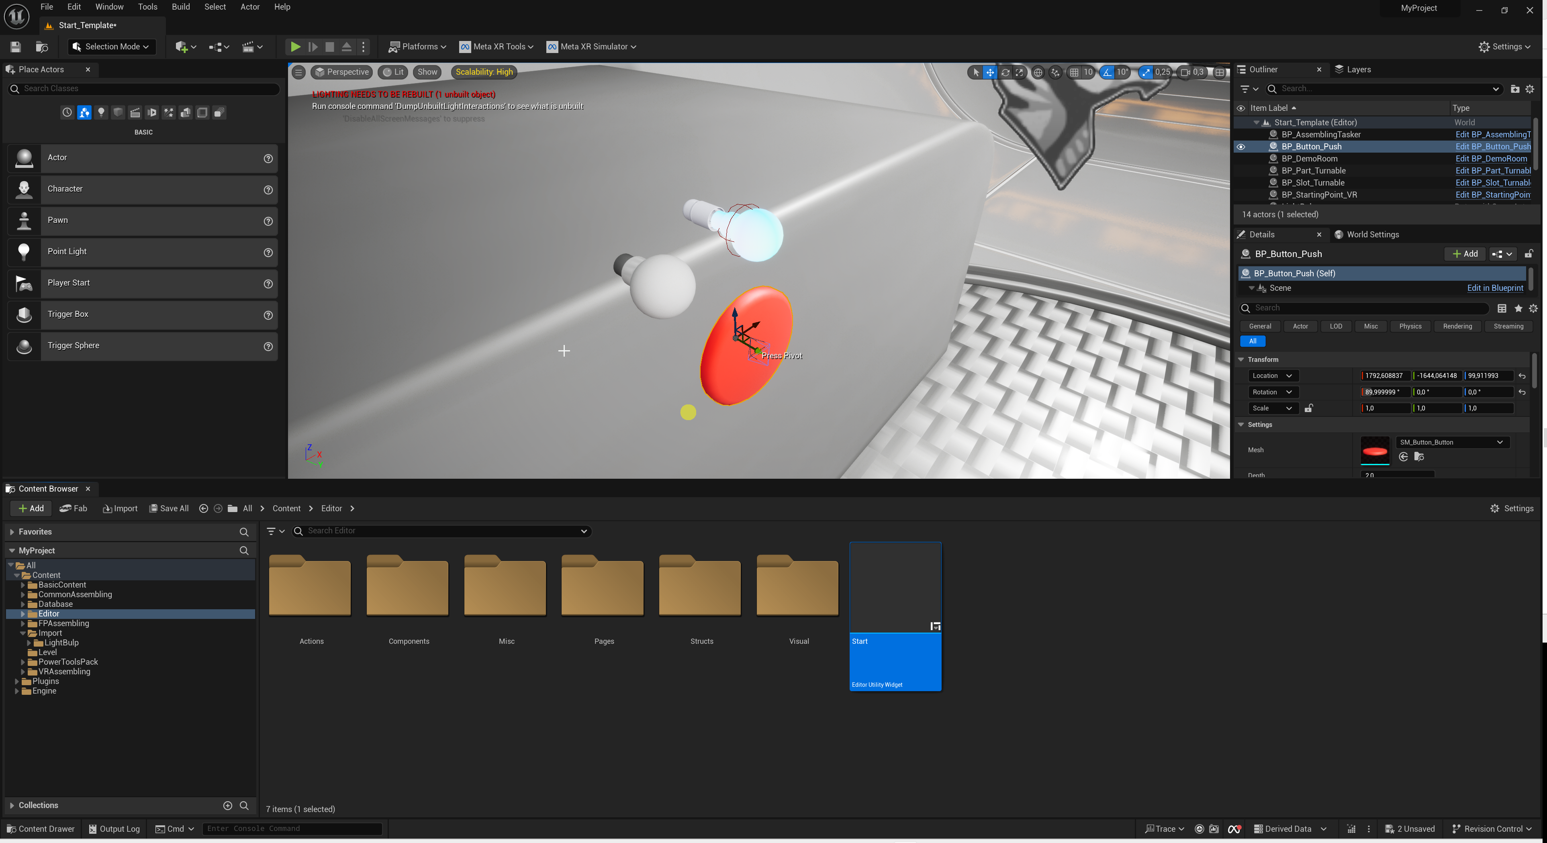Switch to the World Settings tab
Image resolution: width=1547 pixels, height=843 pixels.
1371,234
